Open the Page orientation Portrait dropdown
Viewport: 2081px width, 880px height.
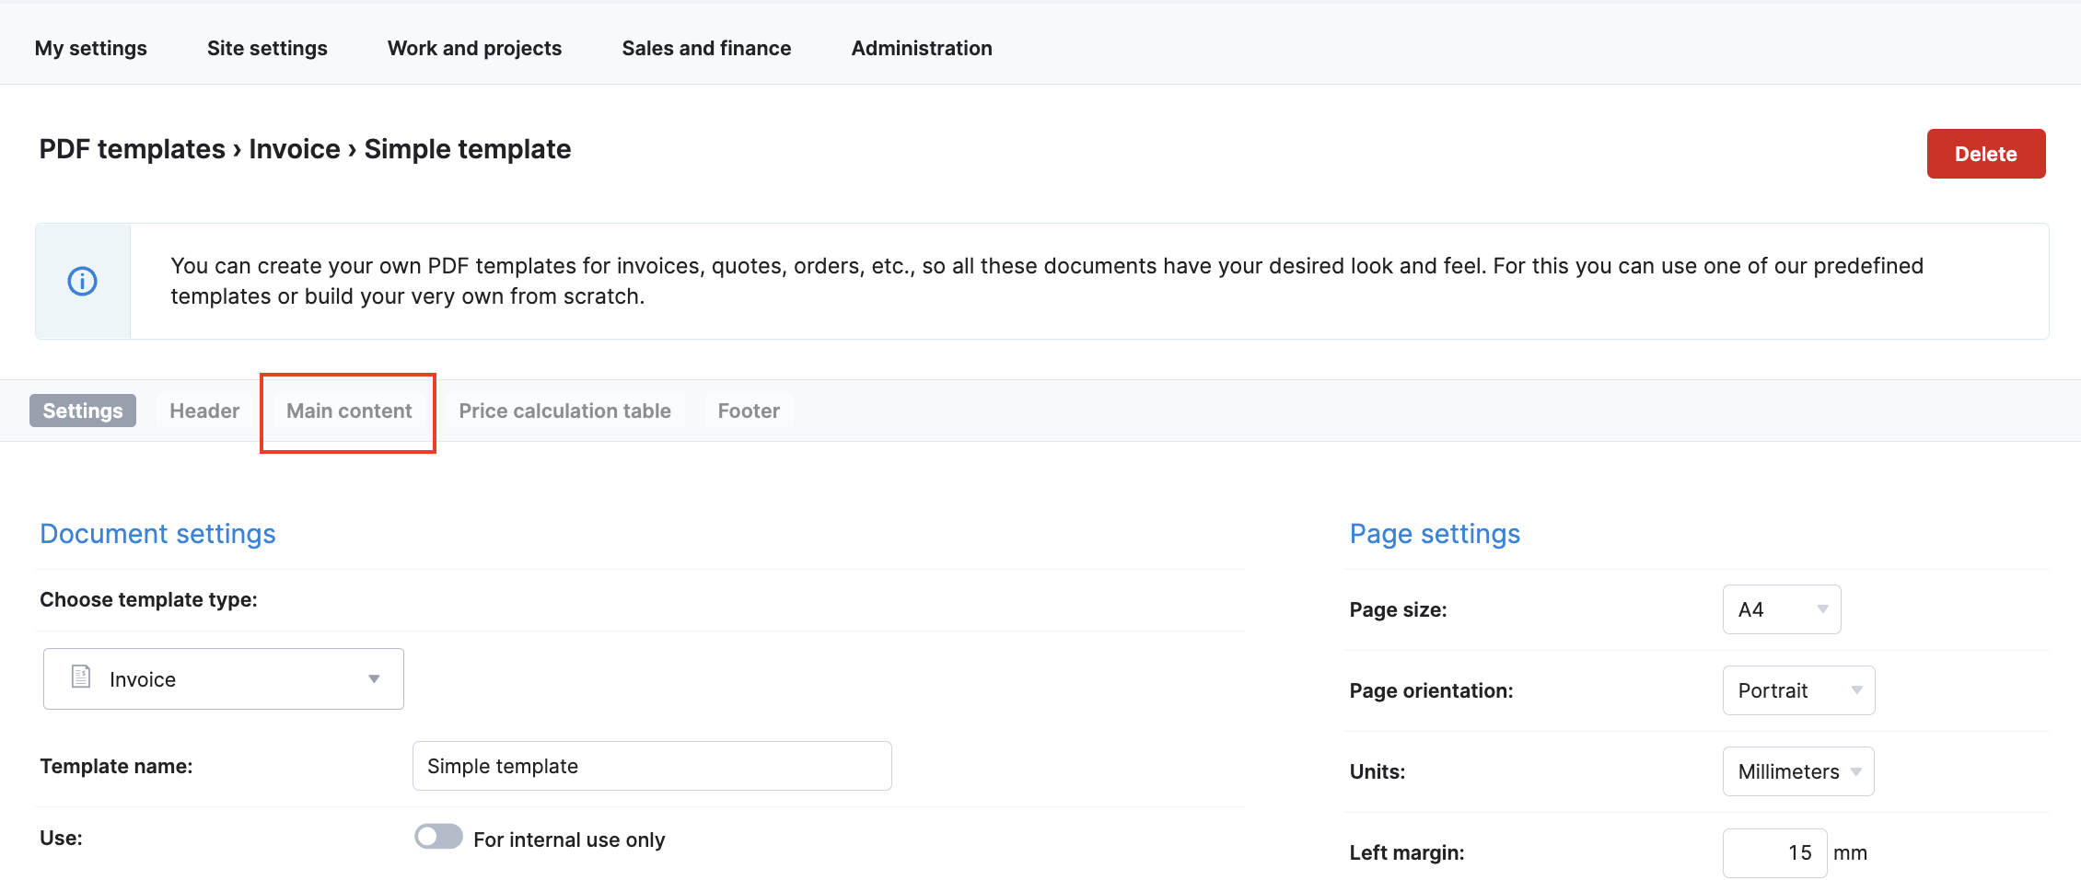[x=1797, y=690]
